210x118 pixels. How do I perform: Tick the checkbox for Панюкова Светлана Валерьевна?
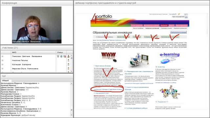2,56
